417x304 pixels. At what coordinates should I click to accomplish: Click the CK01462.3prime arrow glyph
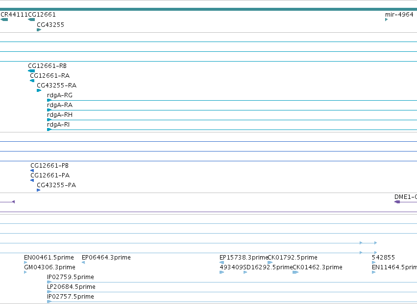pyautogui.click(x=295, y=272)
